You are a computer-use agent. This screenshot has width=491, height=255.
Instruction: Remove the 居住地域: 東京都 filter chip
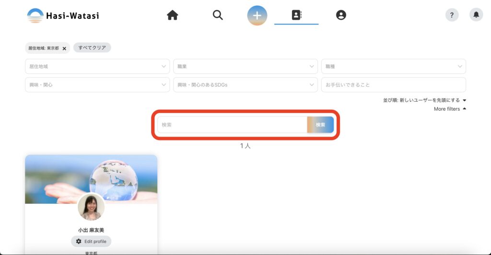pyautogui.click(x=64, y=48)
